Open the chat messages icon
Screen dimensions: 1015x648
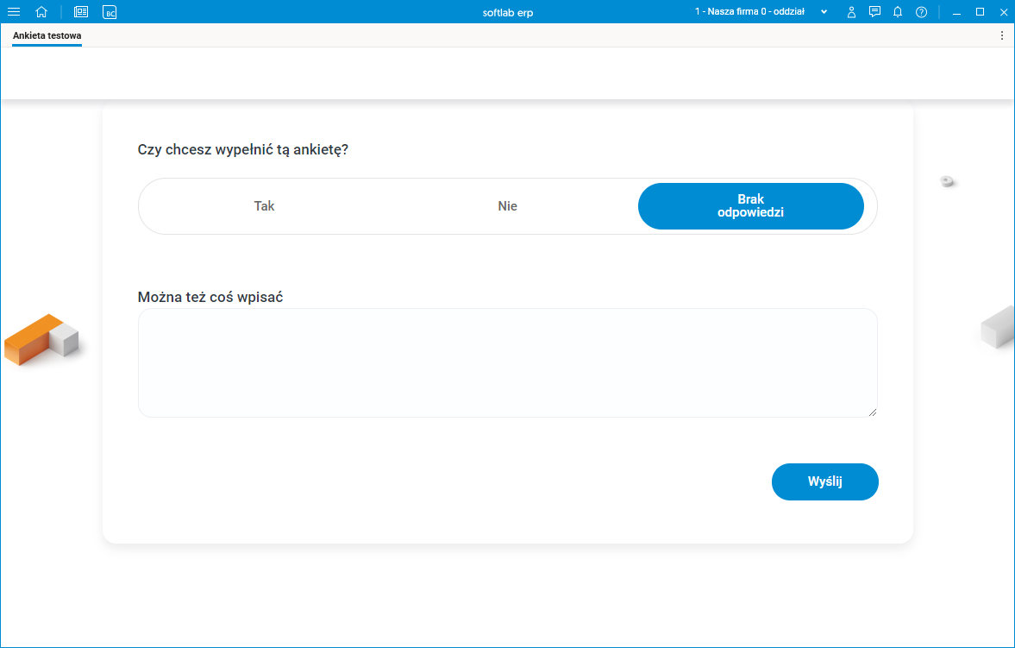(x=874, y=12)
